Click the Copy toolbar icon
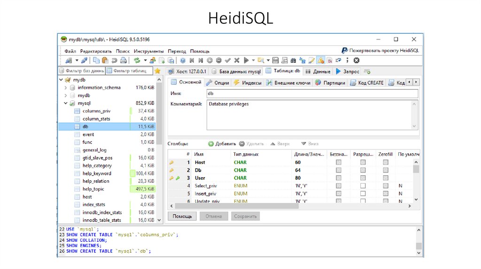 click(x=96, y=60)
